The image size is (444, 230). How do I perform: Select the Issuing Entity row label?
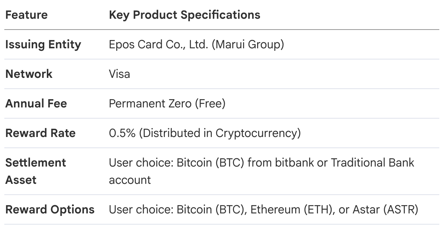pyautogui.click(x=43, y=44)
